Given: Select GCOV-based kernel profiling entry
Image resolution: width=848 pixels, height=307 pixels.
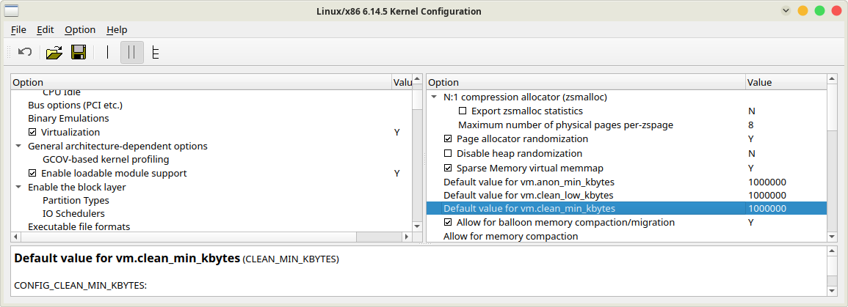Looking at the screenshot, I should 106,160.
